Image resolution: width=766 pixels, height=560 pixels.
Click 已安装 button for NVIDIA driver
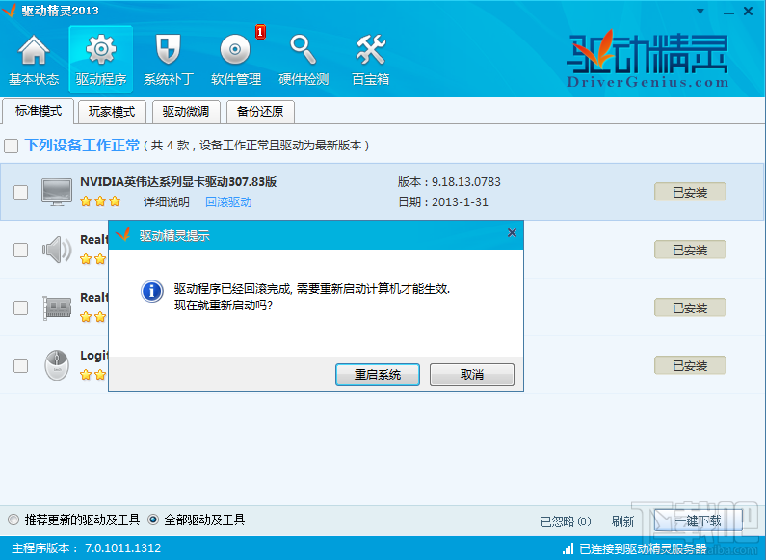pyautogui.click(x=690, y=192)
